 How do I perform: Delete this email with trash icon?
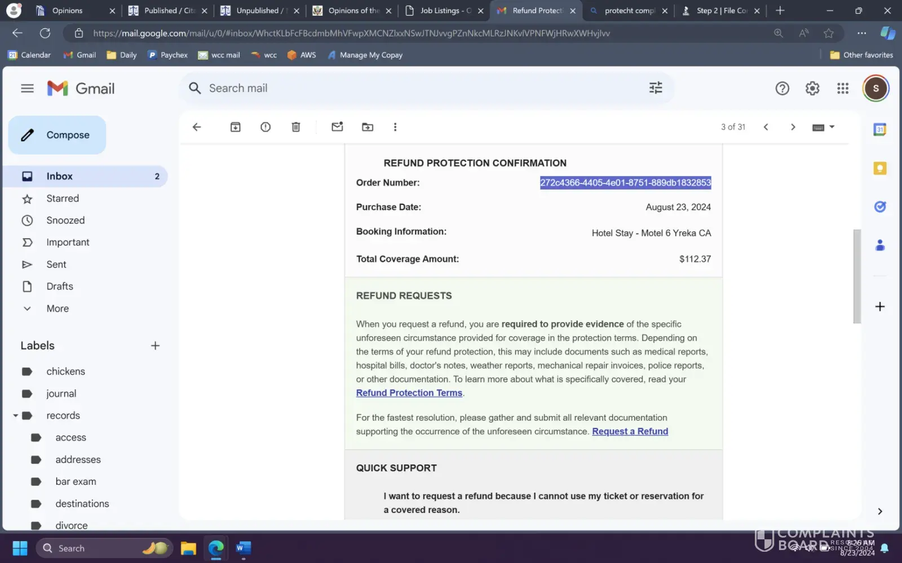point(296,127)
